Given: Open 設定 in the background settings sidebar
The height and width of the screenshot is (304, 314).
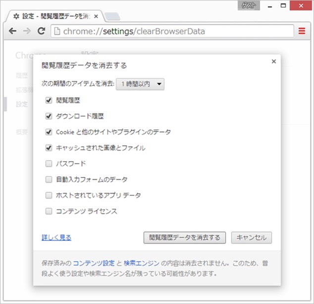Looking at the screenshot, I should point(22,104).
